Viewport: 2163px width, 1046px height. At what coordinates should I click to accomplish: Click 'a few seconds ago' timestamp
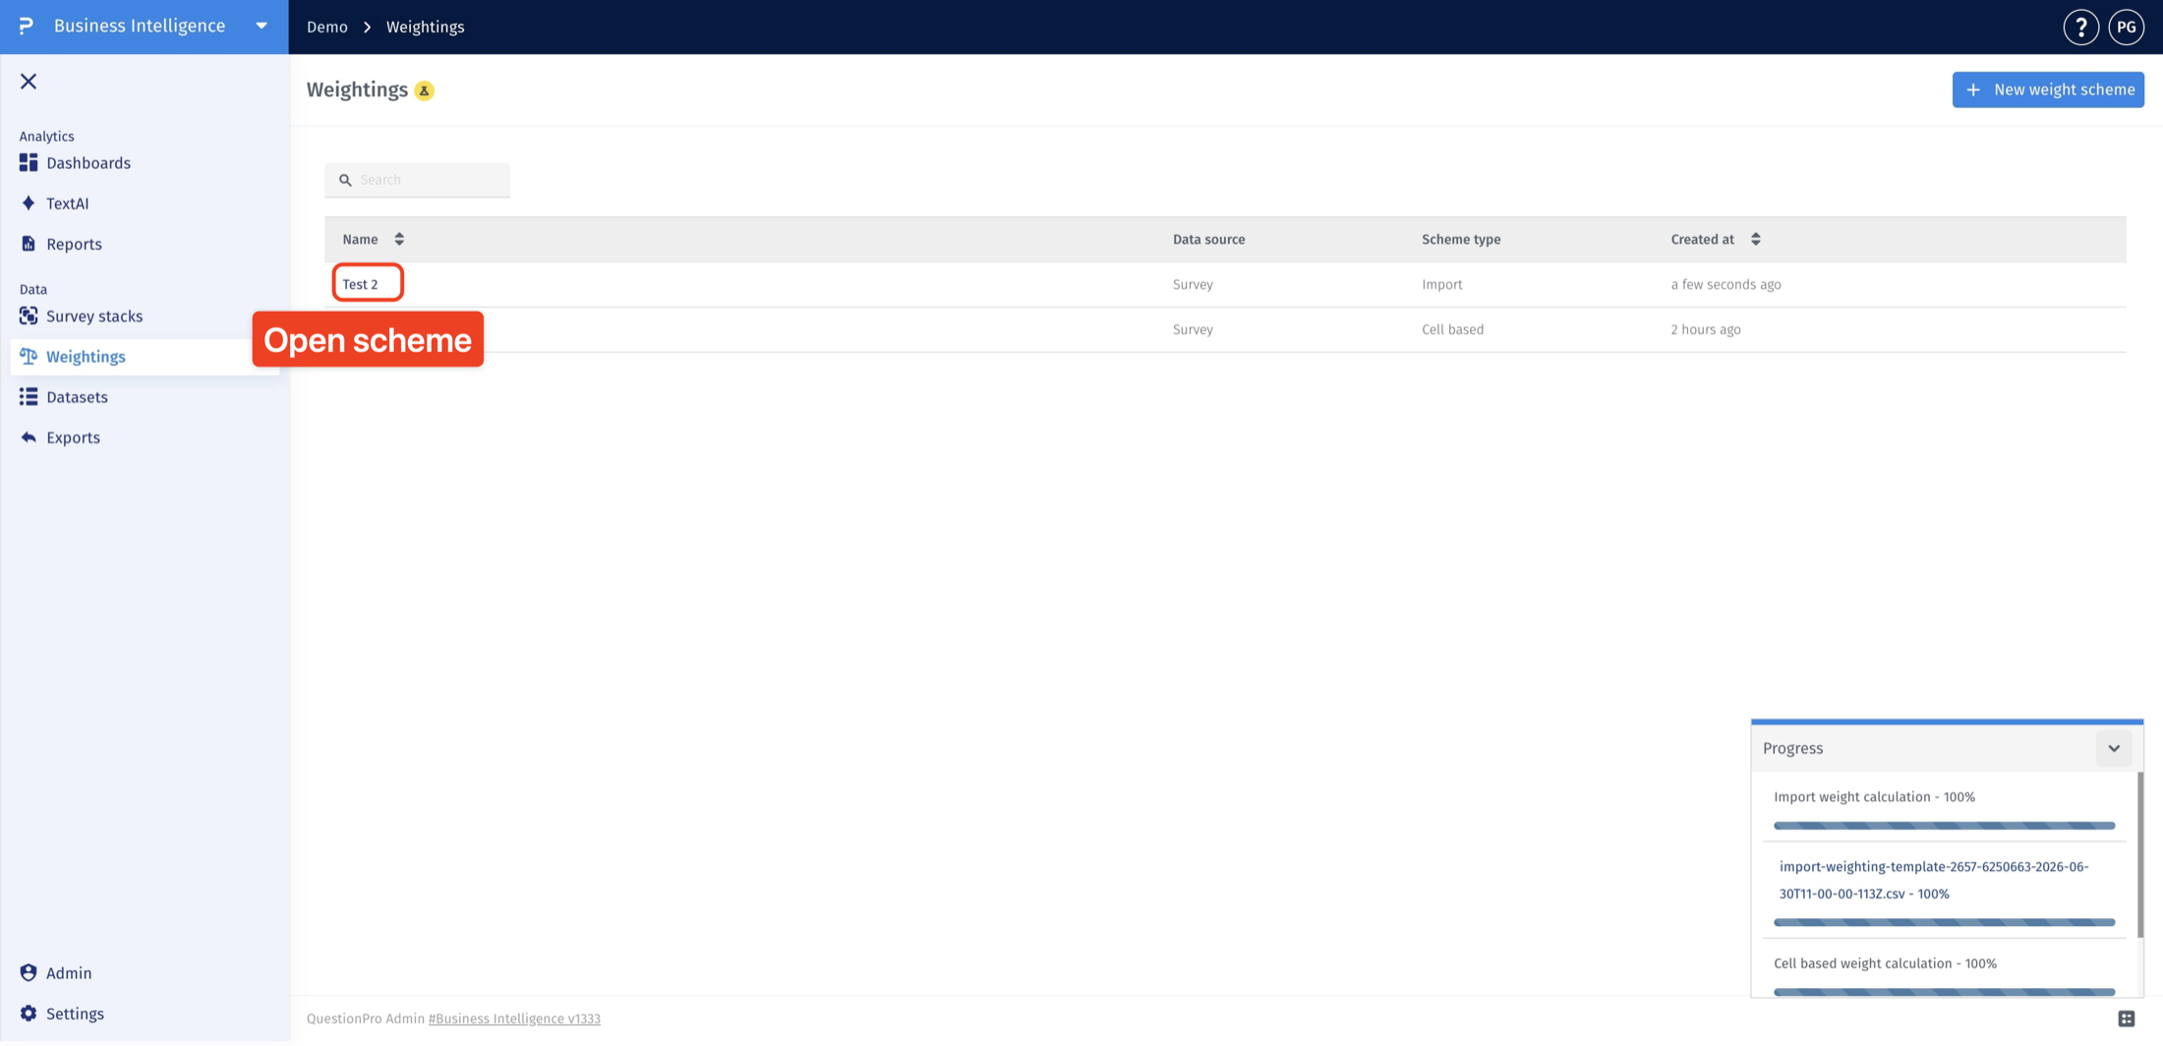coord(1725,284)
